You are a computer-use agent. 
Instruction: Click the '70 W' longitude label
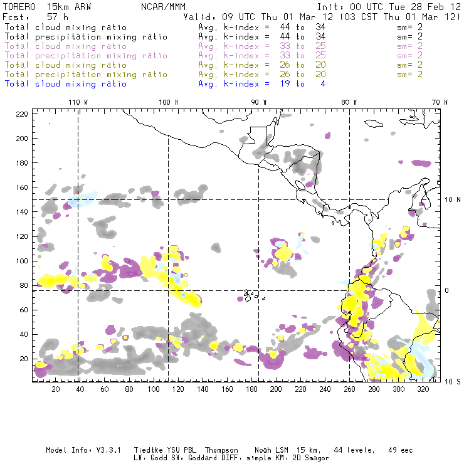point(440,102)
